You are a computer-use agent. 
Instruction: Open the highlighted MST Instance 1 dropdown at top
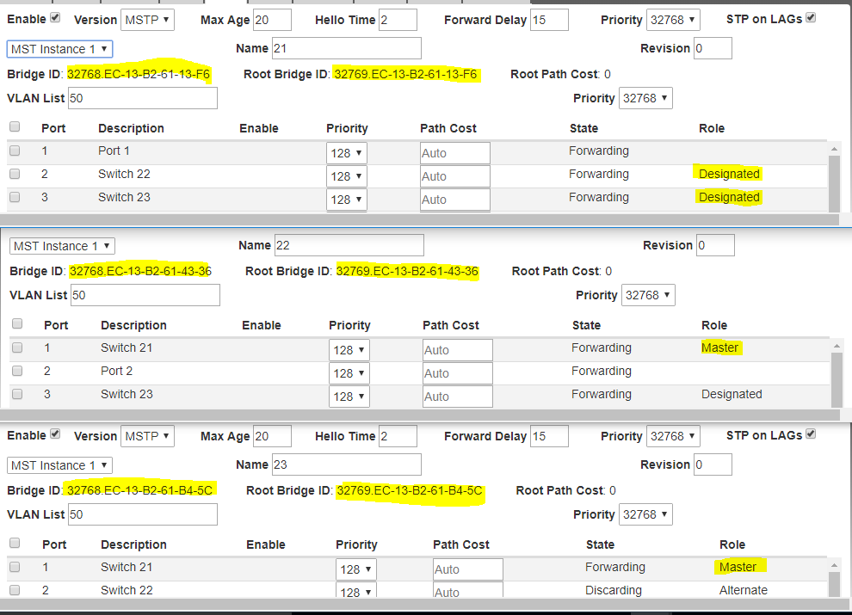point(59,49)
